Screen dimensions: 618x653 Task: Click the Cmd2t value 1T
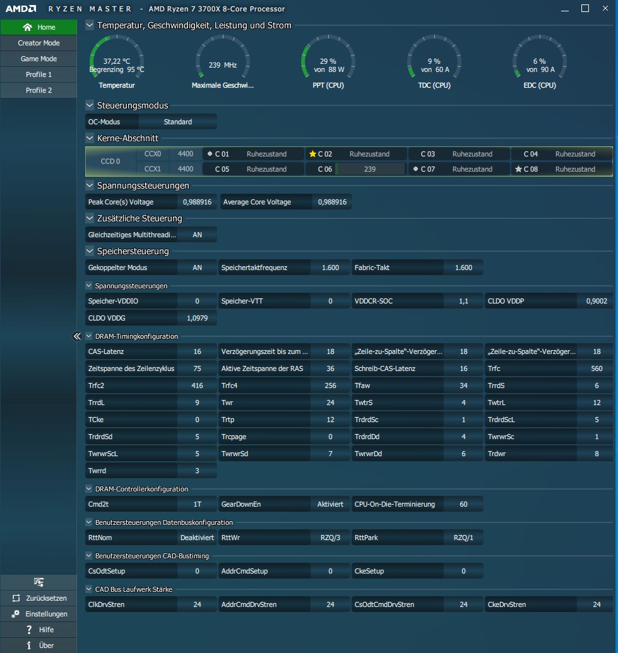(x=197, y=504)
